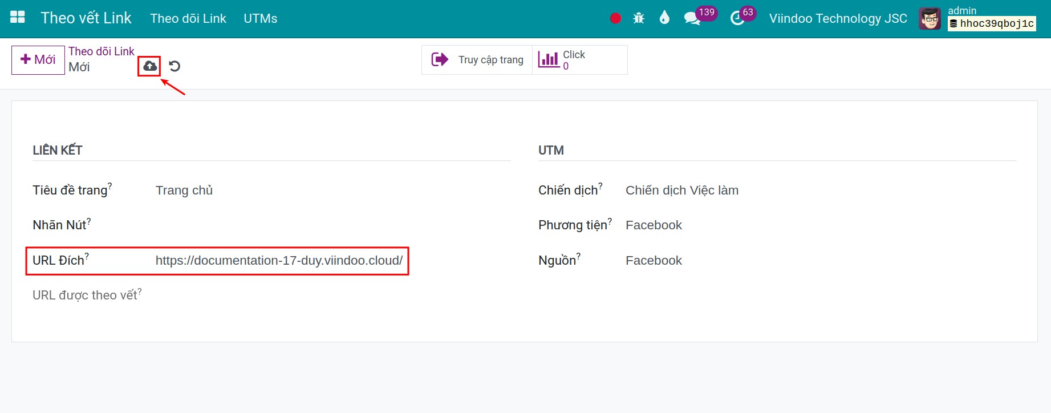Discard changes with the undo arrow icon
Screen dimensions: 1051x413
click(x=175, y=66)
